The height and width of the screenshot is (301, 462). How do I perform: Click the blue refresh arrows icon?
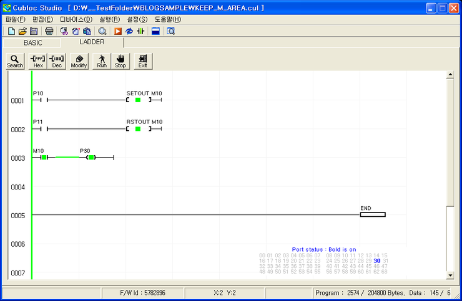pyautogui.click(x=129, y=31)
